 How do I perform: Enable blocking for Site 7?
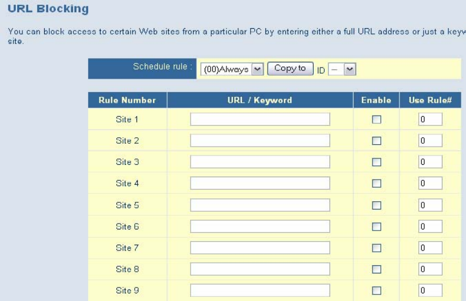377,248
